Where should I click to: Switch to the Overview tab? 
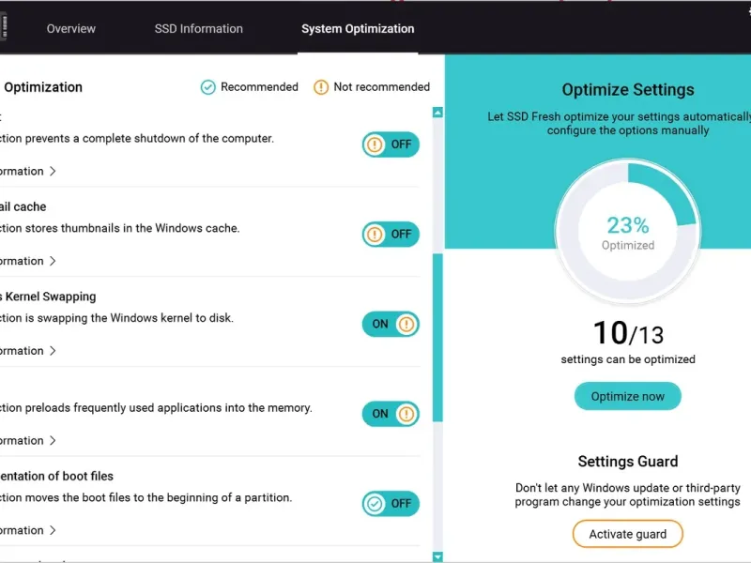point(71,28)
